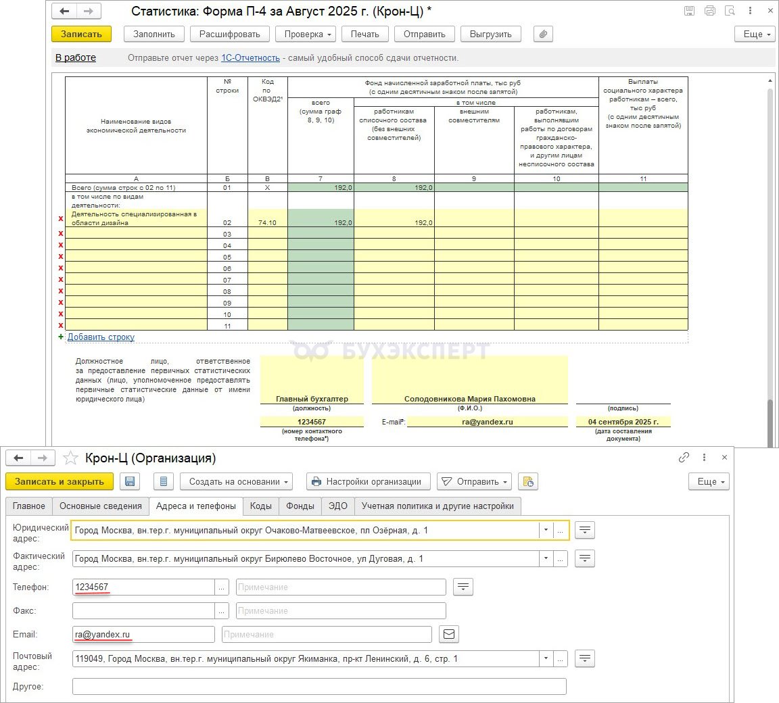This screenshot has height=703, width=779.
Task: Open the Отправить dropdown in the organization window
Action: click(475, 481)
